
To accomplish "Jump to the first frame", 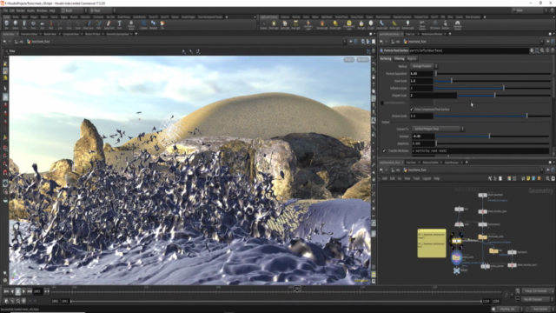I will point(6,291).
